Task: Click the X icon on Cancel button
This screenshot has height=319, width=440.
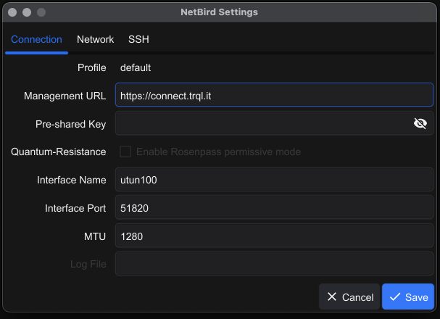Action: [332, 297]
